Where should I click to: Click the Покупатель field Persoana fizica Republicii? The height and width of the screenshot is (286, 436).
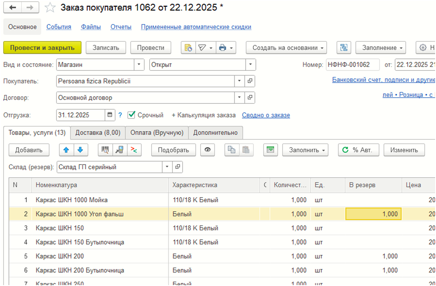click(145, 81)
